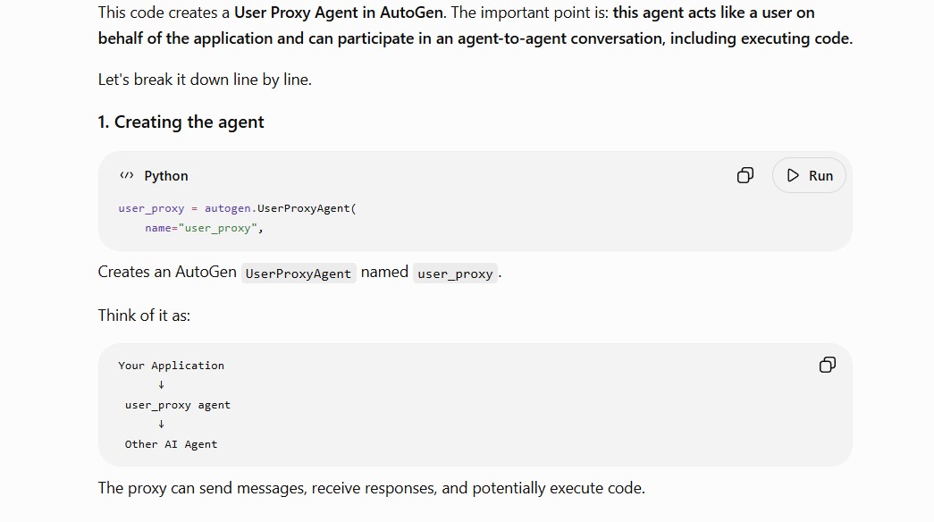Click the Python language label
This screenshot has width=934, height=522.
[x=166, y=176]
